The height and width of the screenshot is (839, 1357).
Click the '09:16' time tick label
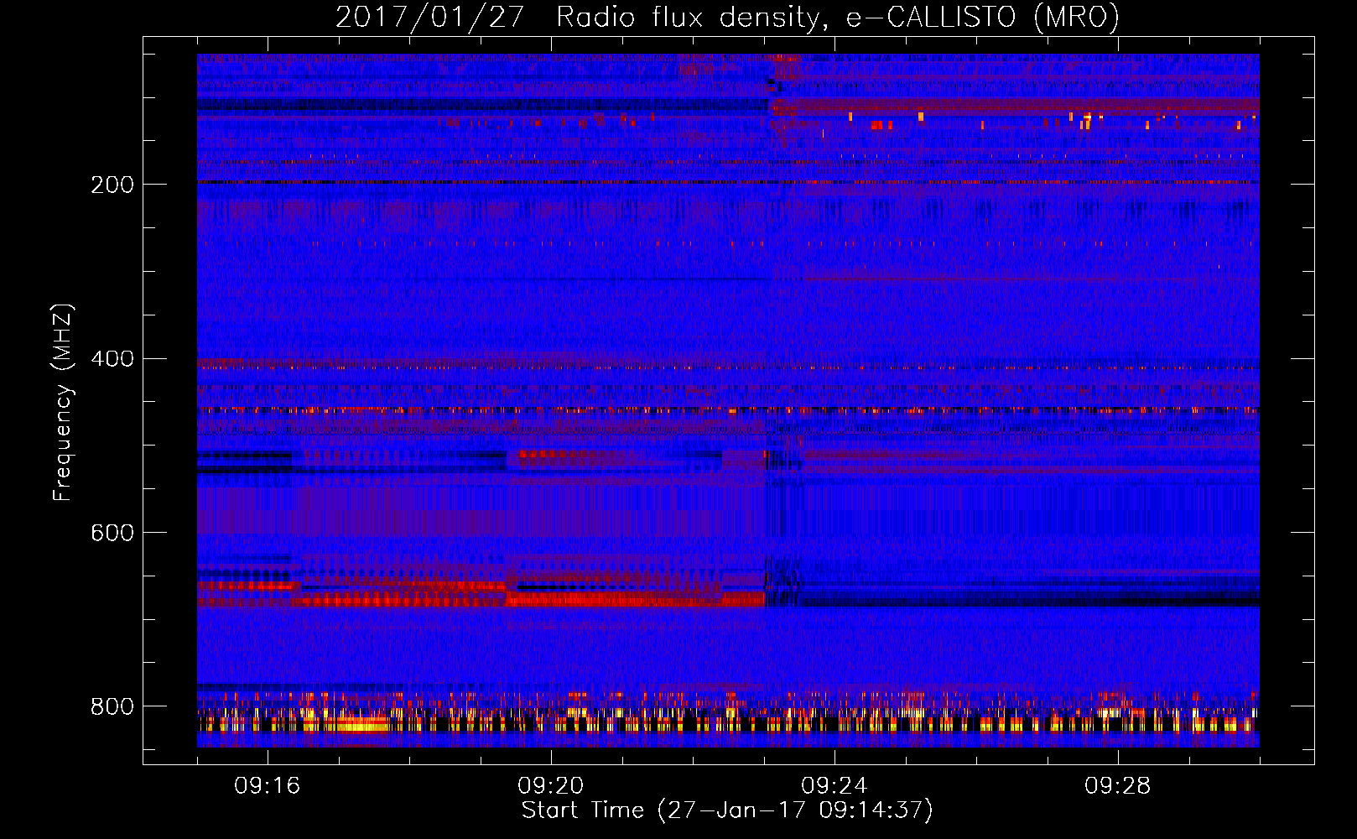[x=268, y=786]
